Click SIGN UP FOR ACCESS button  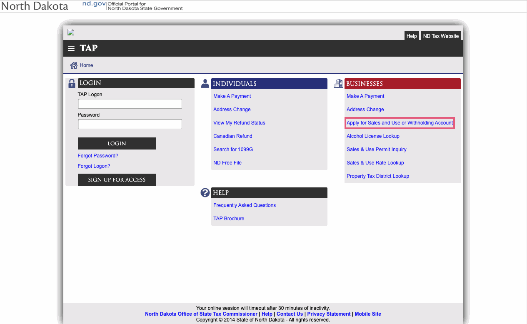click(117, 180)
